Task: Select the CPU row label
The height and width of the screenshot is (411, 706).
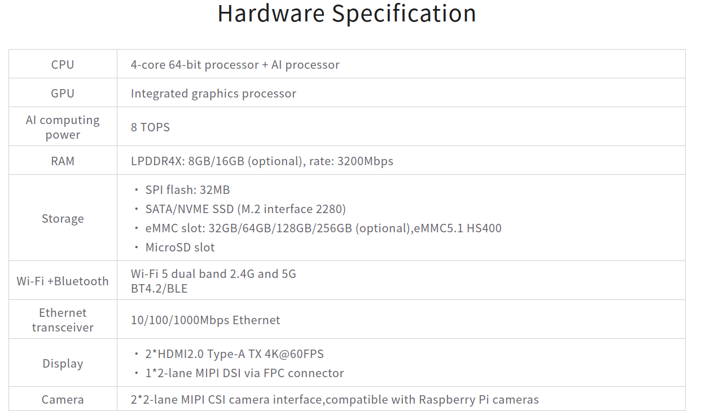Action: (63, 64)
